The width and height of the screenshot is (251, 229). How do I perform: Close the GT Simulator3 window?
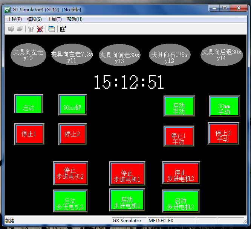[239, 8]
